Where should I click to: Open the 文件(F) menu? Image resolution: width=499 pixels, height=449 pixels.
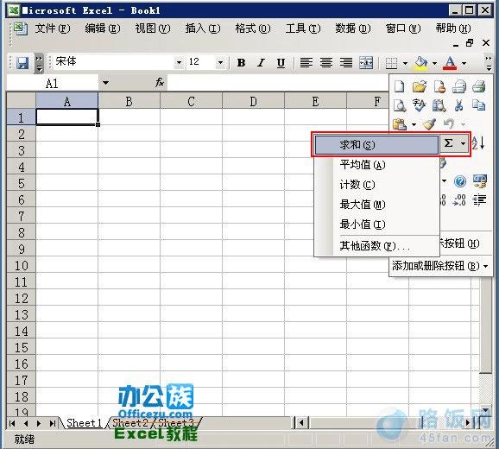pyautogui.click(x=53, y=28)
